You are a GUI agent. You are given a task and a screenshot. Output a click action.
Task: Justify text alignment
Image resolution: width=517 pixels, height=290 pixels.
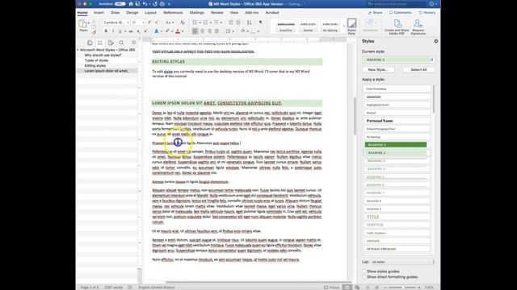tap(216, 31)
